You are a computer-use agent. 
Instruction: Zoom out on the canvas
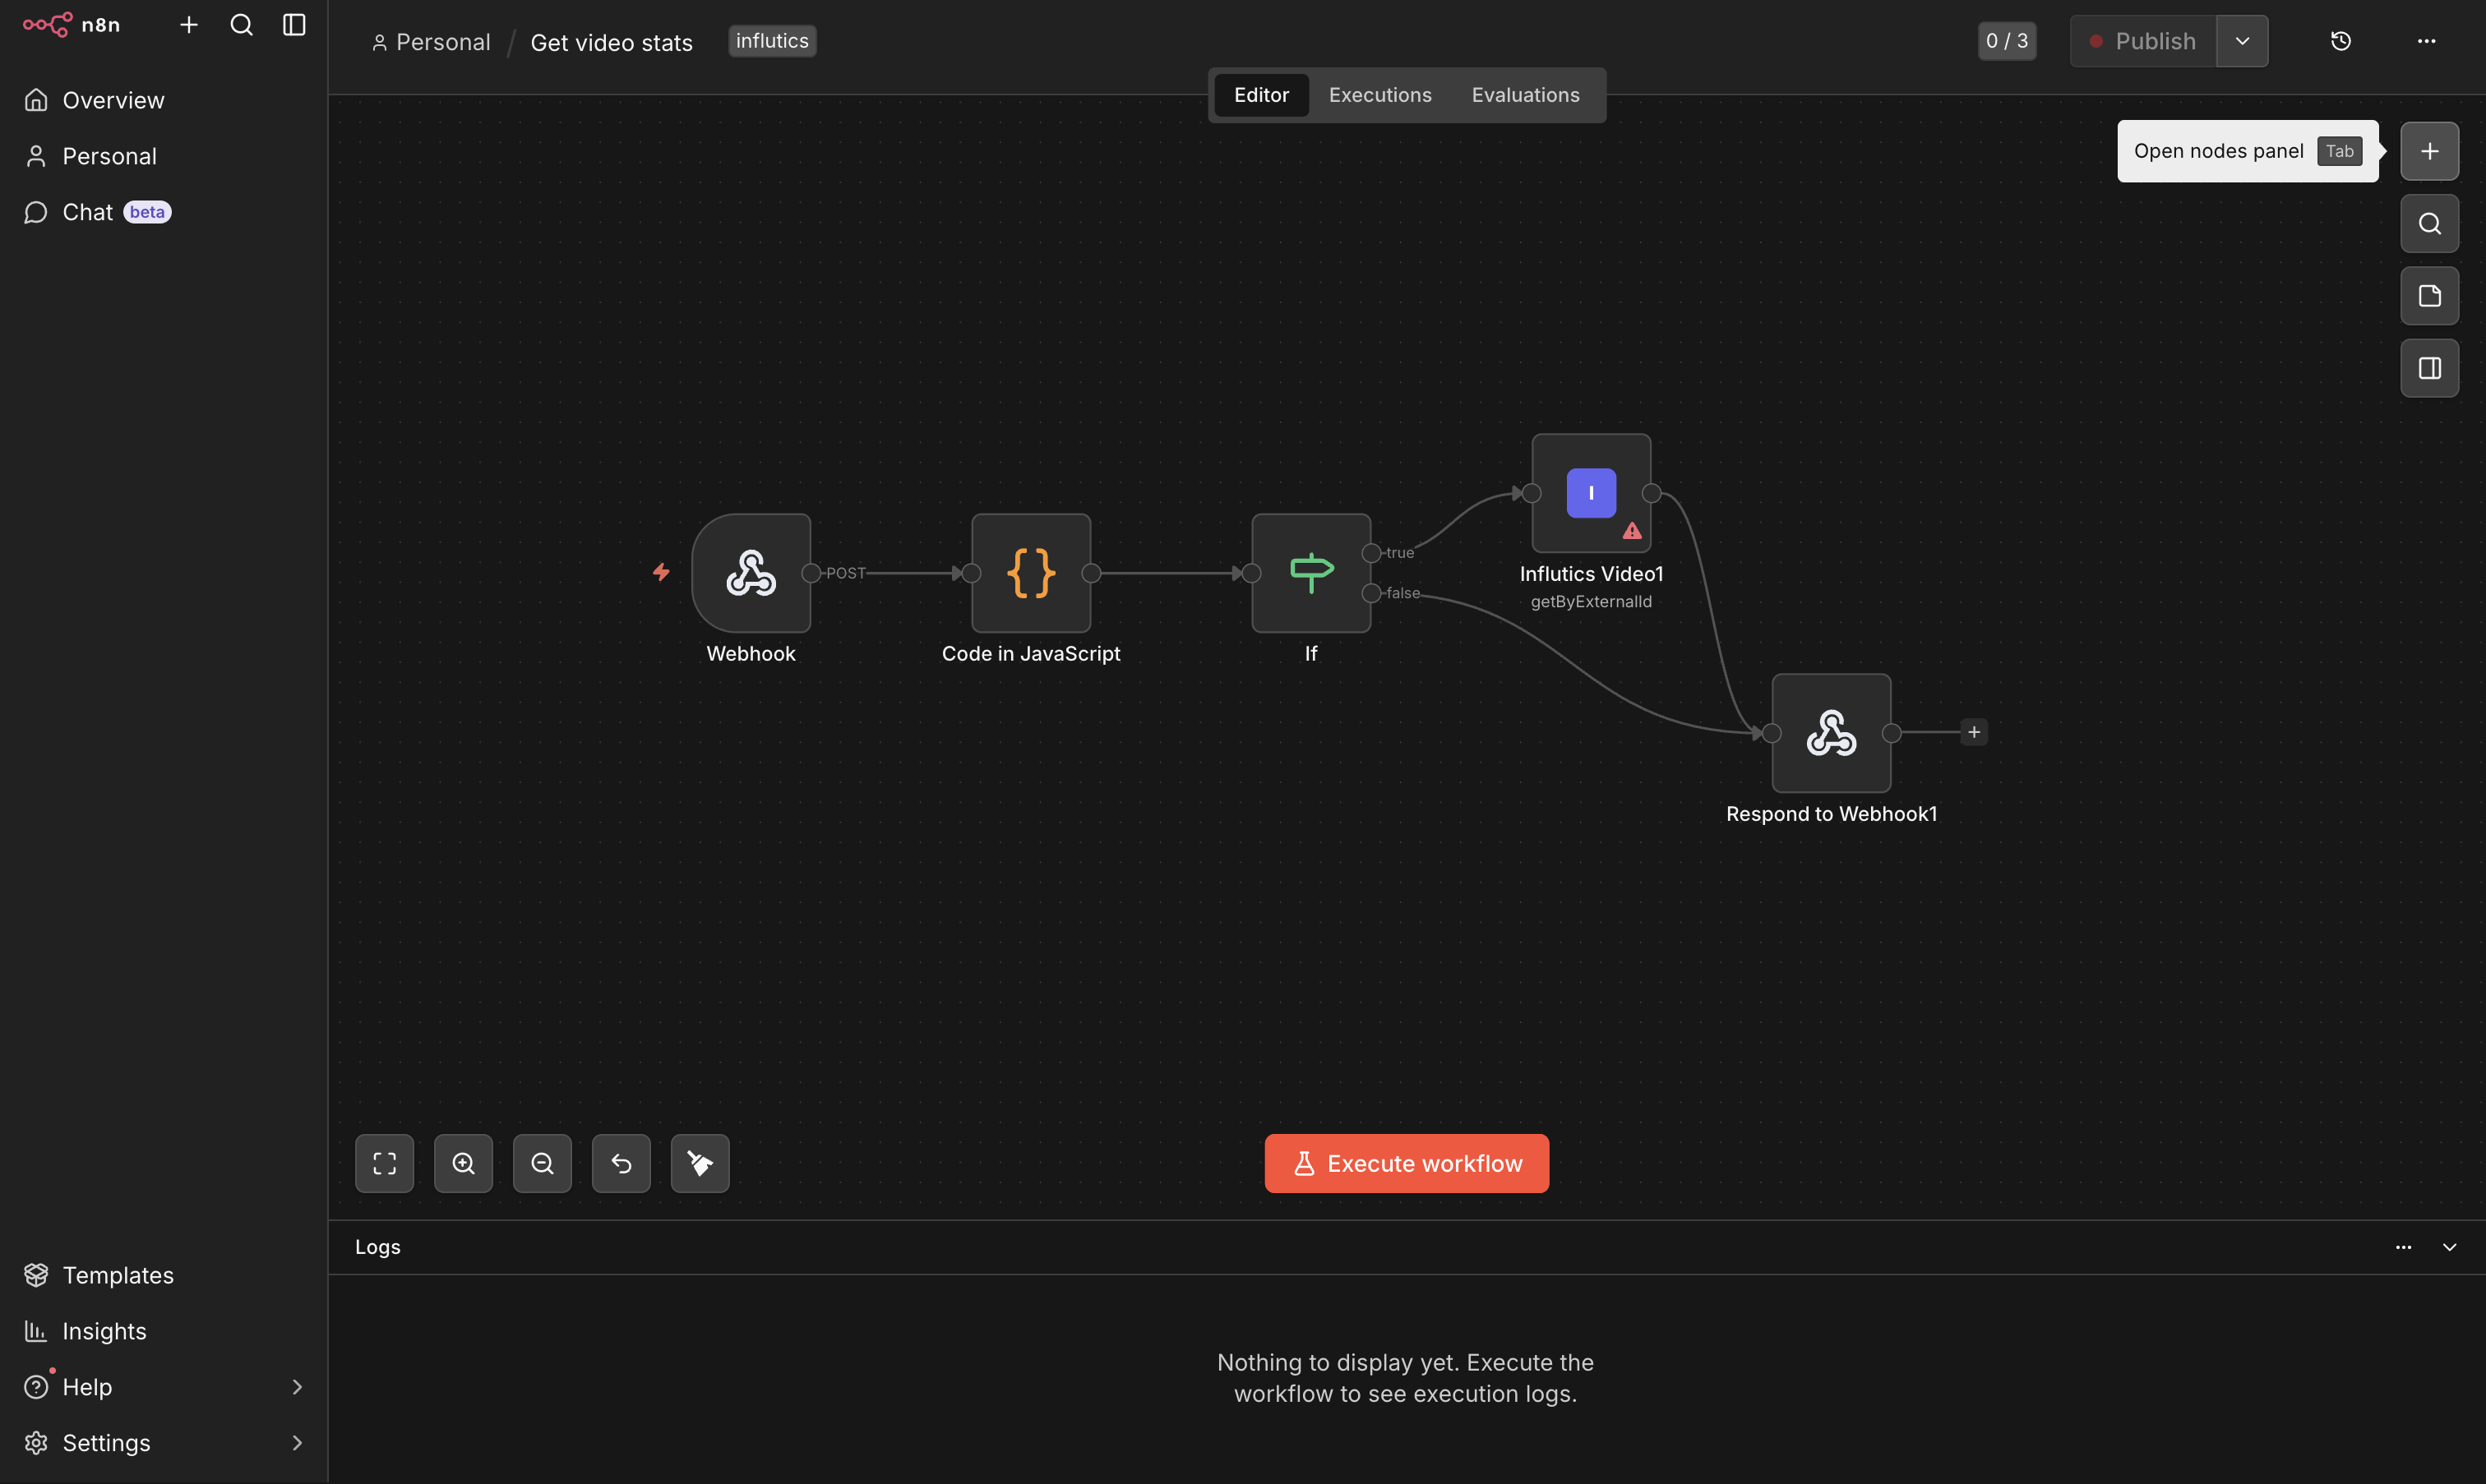543,1163
